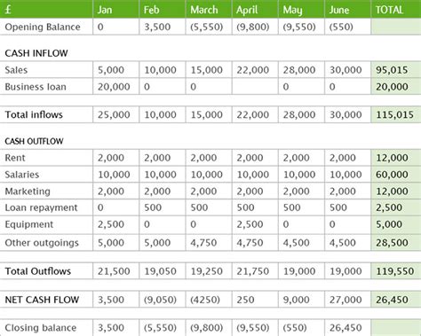Image resolution: width=421 pixels, height=336 pixels.
Task: Click the £ currency header cell
Action: pos(46,9)
